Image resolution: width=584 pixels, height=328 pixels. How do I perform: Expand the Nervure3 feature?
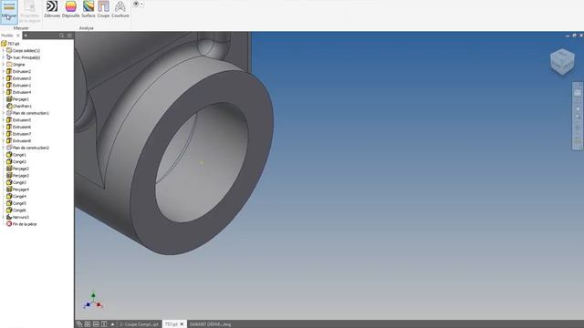tap(4, 217)
